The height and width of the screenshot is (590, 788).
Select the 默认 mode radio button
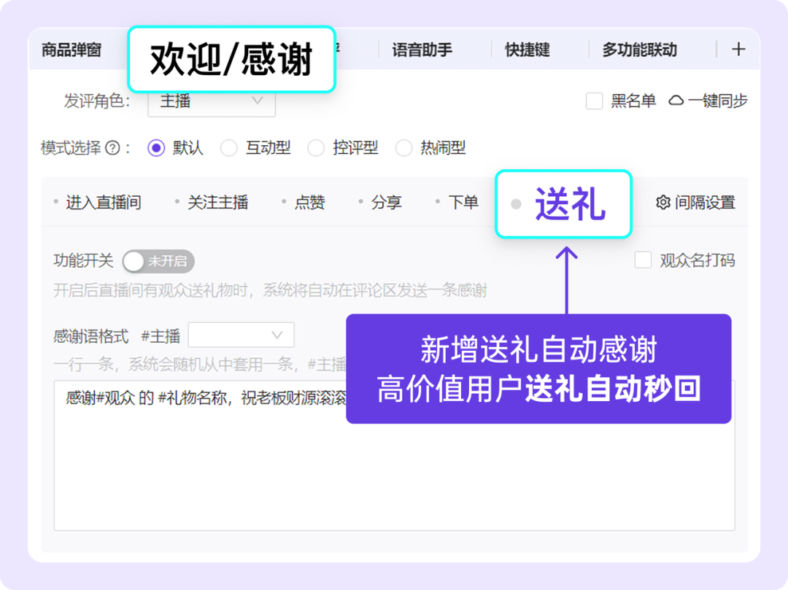pos(156,149)
